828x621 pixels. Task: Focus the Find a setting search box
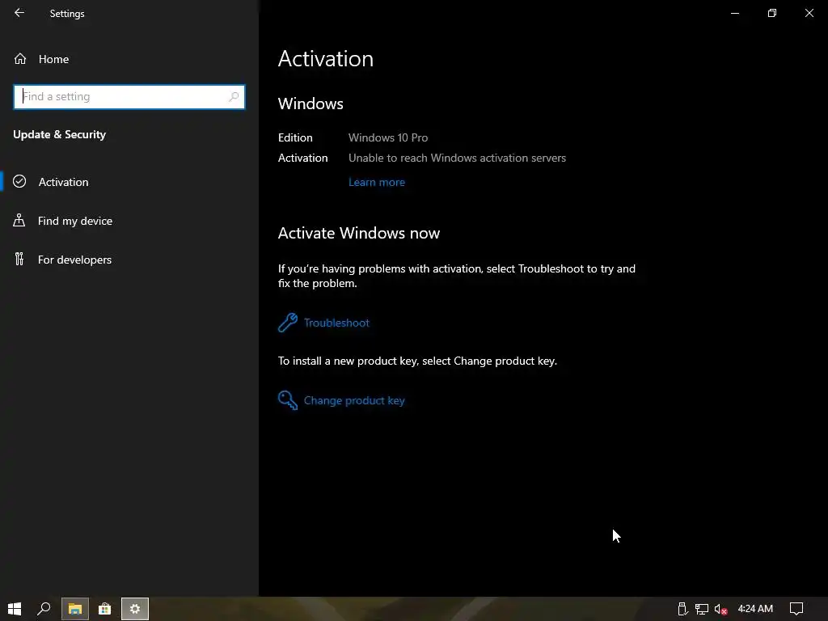(129, 97)
